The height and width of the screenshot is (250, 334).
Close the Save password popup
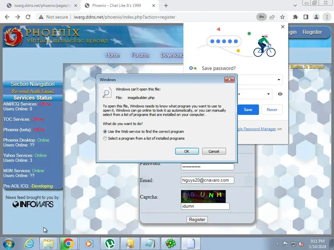coord(283,27)
